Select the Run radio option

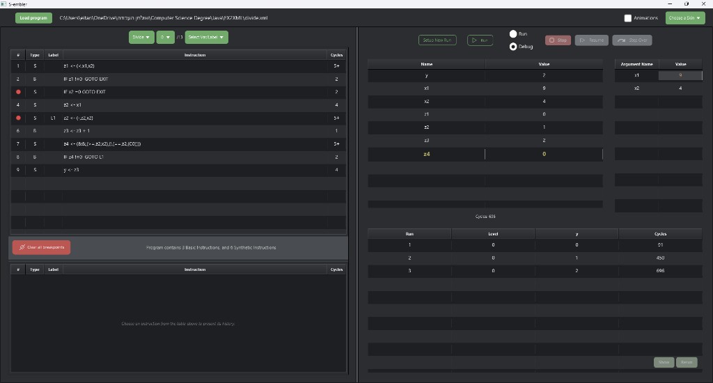point(513,33)
